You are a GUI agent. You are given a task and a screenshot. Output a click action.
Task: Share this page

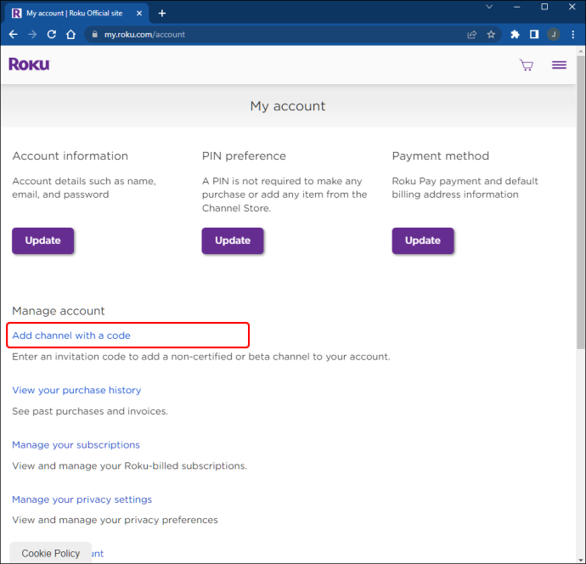point(471,34)
